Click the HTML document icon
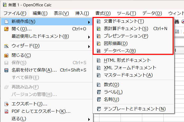This screenshot has height=122, width=184. pos(99,60)
